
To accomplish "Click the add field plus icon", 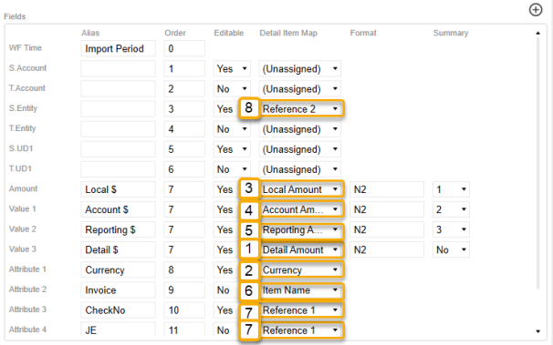I will (536, 10).
